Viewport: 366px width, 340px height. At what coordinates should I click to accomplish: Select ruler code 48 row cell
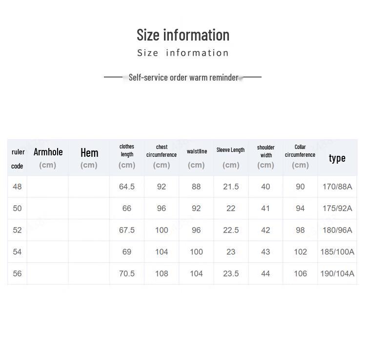point(17,187)
